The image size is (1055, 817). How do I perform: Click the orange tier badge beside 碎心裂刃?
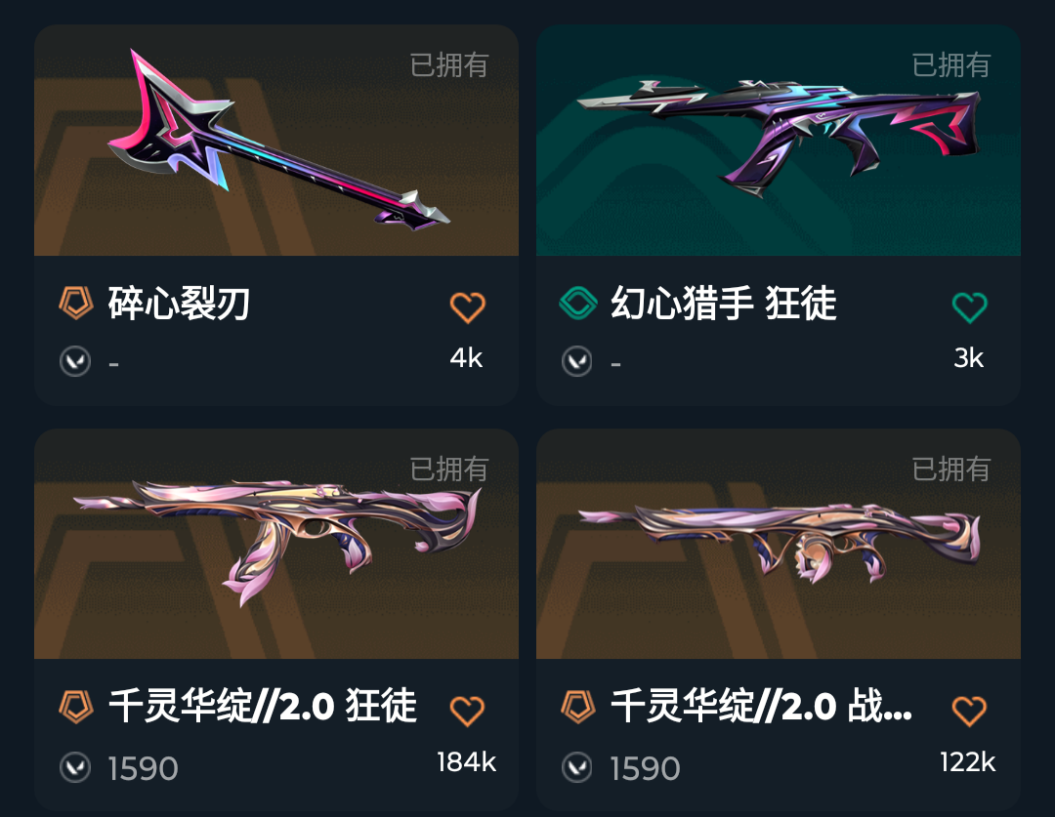pyautogui.click(x=75, y=303)
